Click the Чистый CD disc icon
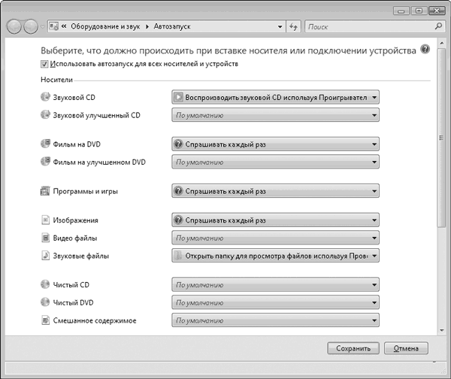The height and width of the screenshot is (379, 451). pyautogui.click(x=44, y=285)
